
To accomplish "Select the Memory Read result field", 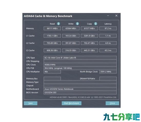I will pos(52,29).
